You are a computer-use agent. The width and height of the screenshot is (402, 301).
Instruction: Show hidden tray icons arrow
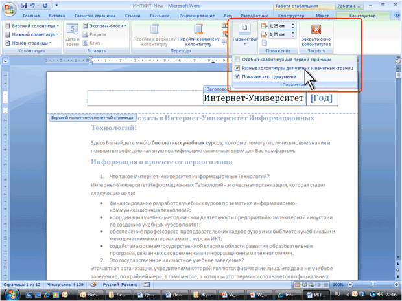coord(348,295)
